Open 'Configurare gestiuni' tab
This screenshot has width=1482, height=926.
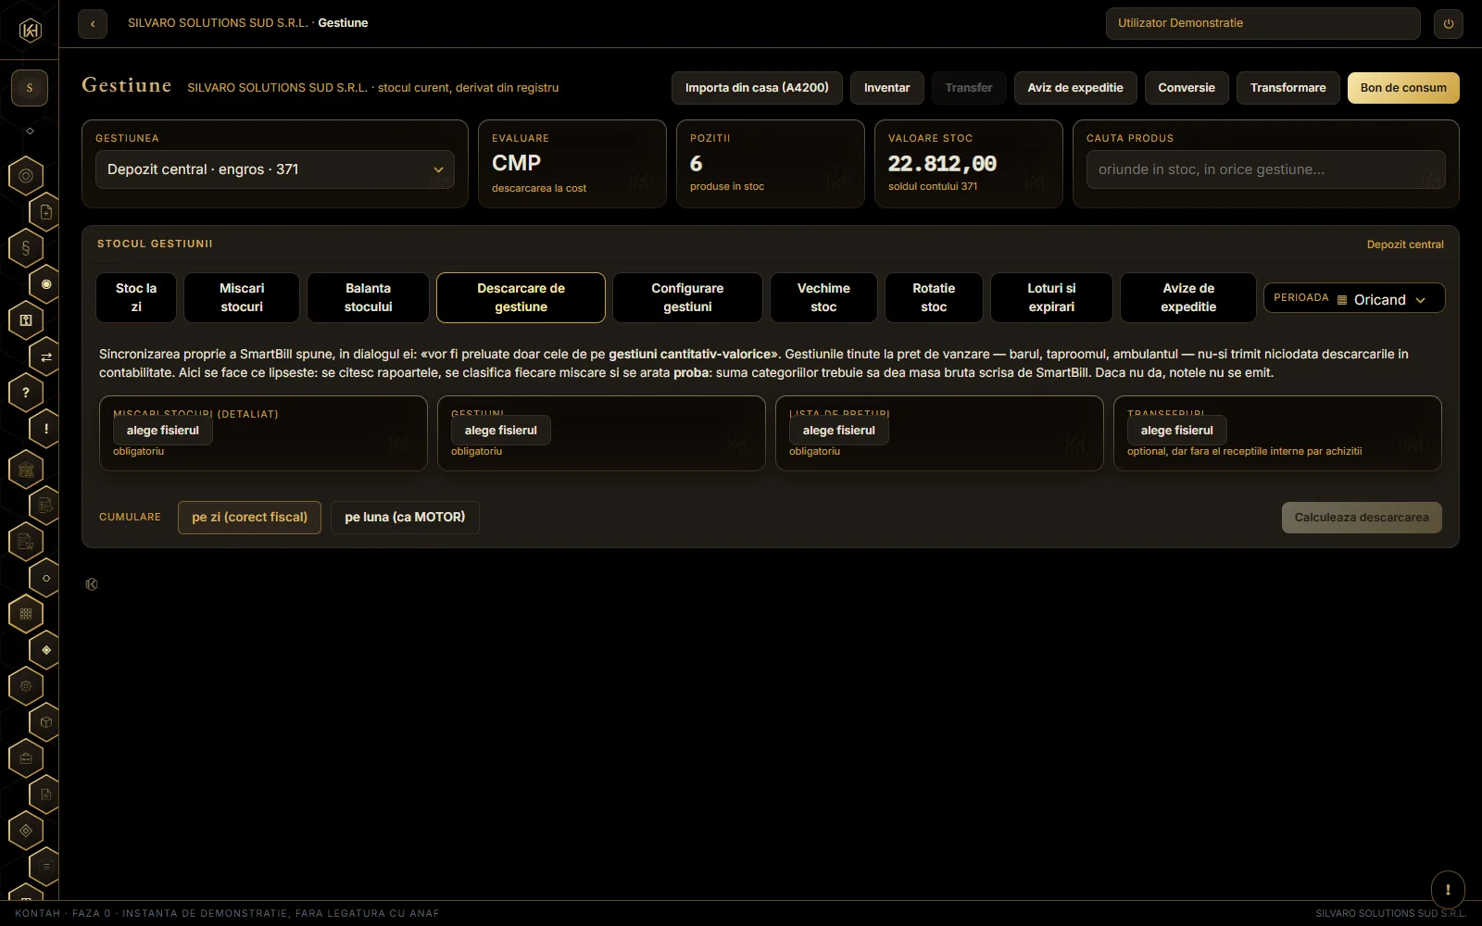click(687, 297)
